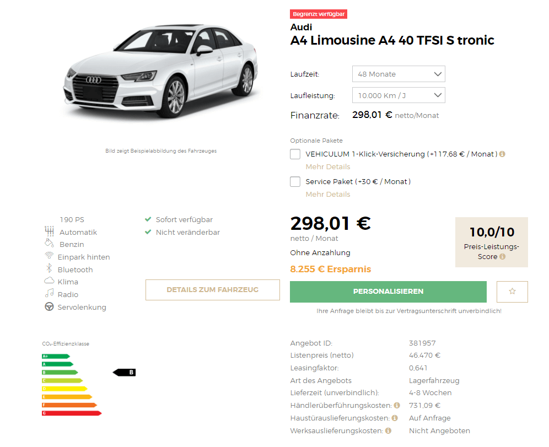The image size is (549, 447).
Task: Click the 10,0/10 Preis-Leistungs-Score box
Action: [492, 242]
